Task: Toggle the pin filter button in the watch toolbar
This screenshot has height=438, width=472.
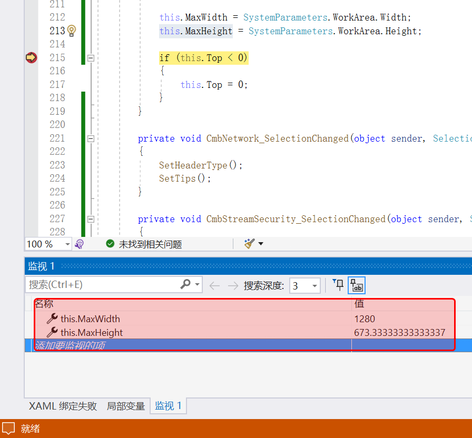Action: point(338,285)
